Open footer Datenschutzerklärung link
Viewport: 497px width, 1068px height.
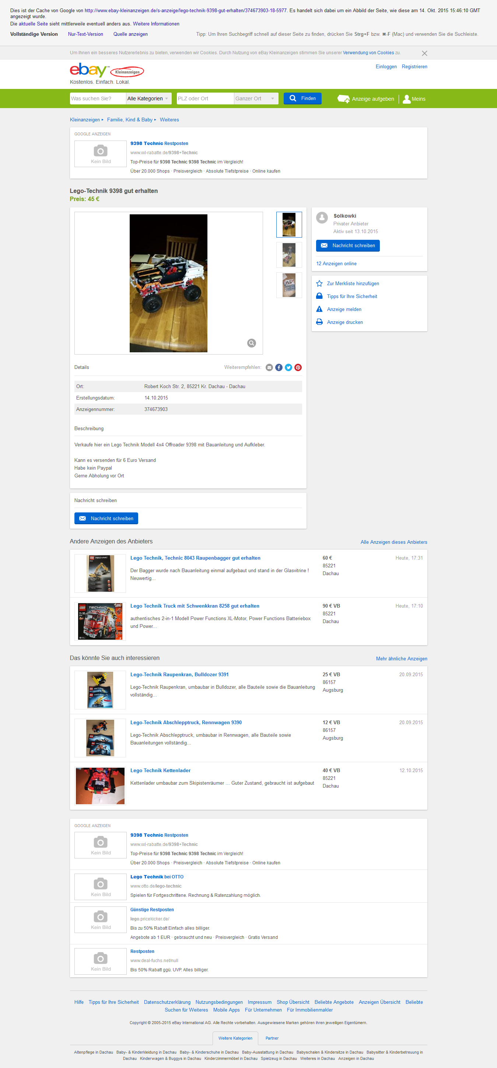pyautogui.click(x=167, y=1002)
